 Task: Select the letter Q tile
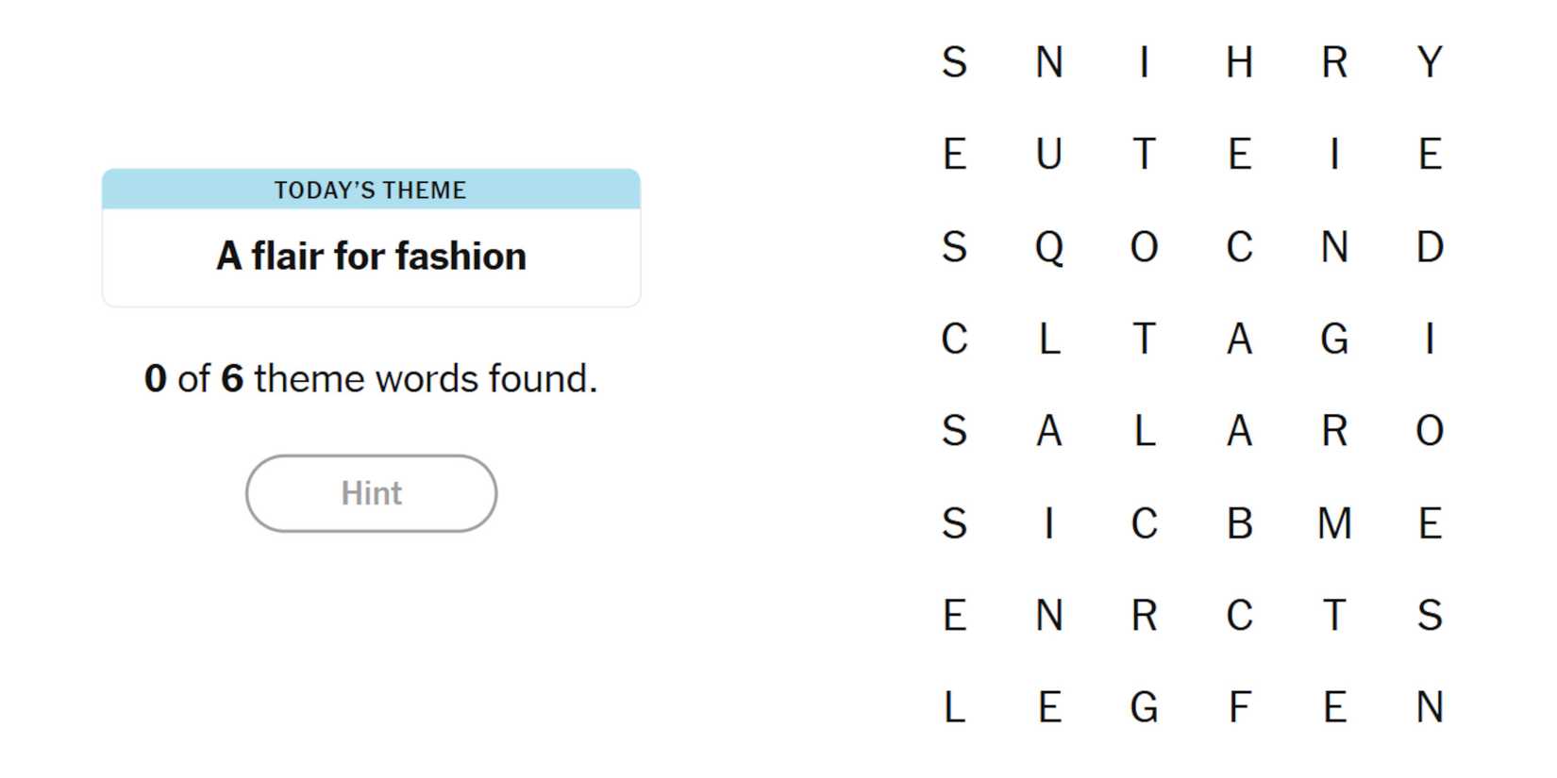pos(1049,247)
